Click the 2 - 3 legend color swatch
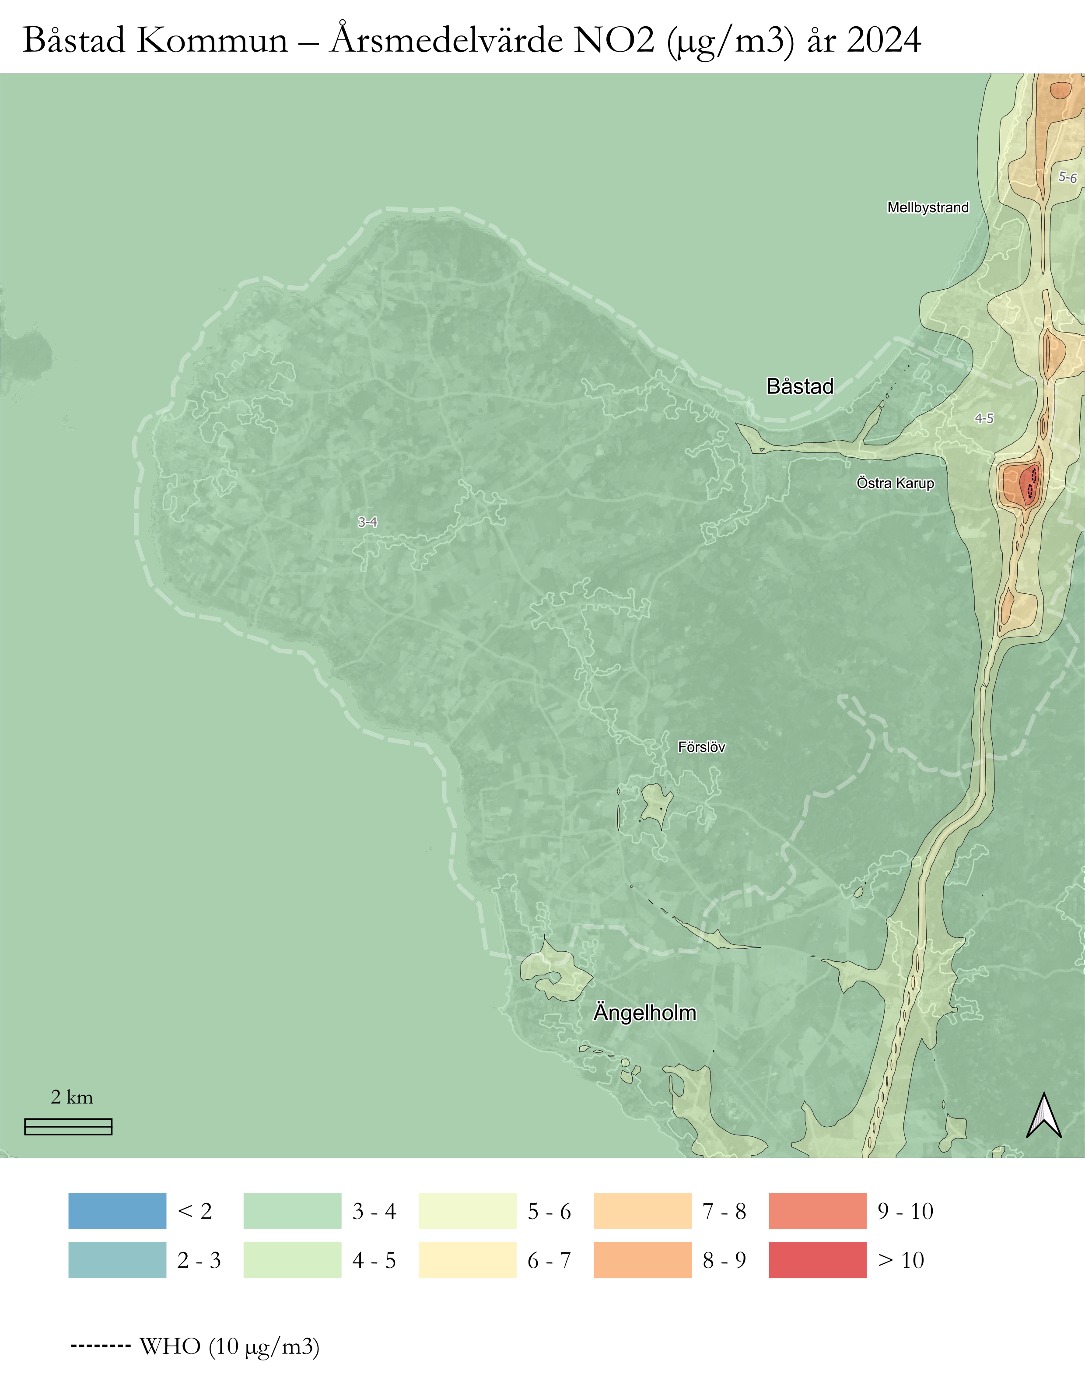The image size is (1085, 1395). point(117,1260)
